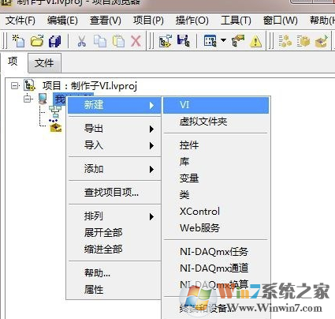Expand the 导出 submenu
Screen dimensions: 335x319
(x=114, y=129)
